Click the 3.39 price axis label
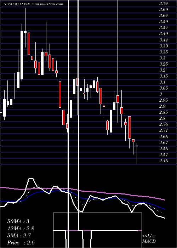 coord(164,46)
